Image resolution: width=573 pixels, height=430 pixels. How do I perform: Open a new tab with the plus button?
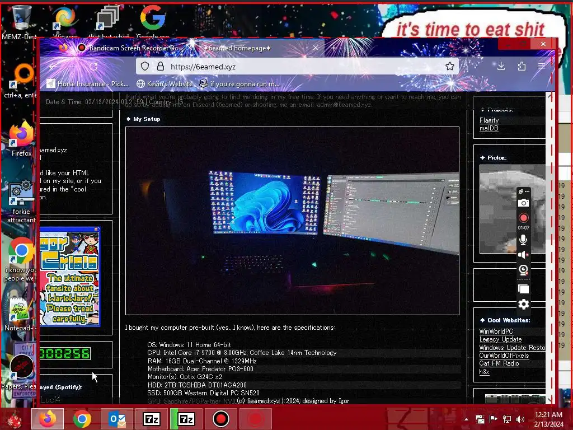[334, 48]
